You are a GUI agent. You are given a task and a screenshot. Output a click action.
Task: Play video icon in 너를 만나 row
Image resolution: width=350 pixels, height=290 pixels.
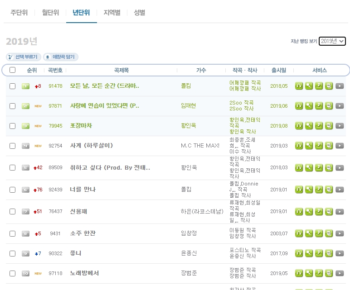pos(340,189)
